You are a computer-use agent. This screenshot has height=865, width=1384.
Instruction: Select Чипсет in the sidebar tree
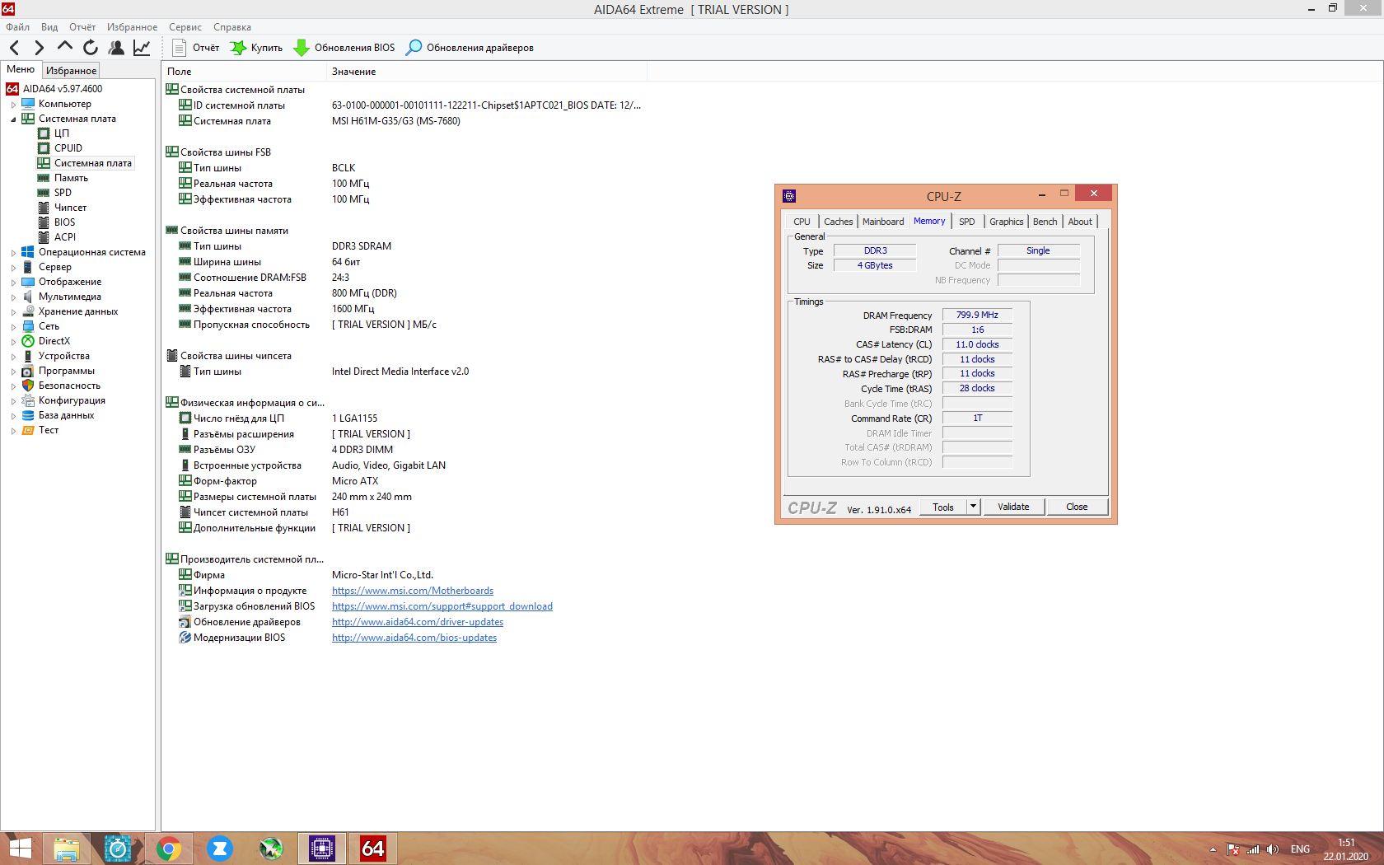point(70,208)
